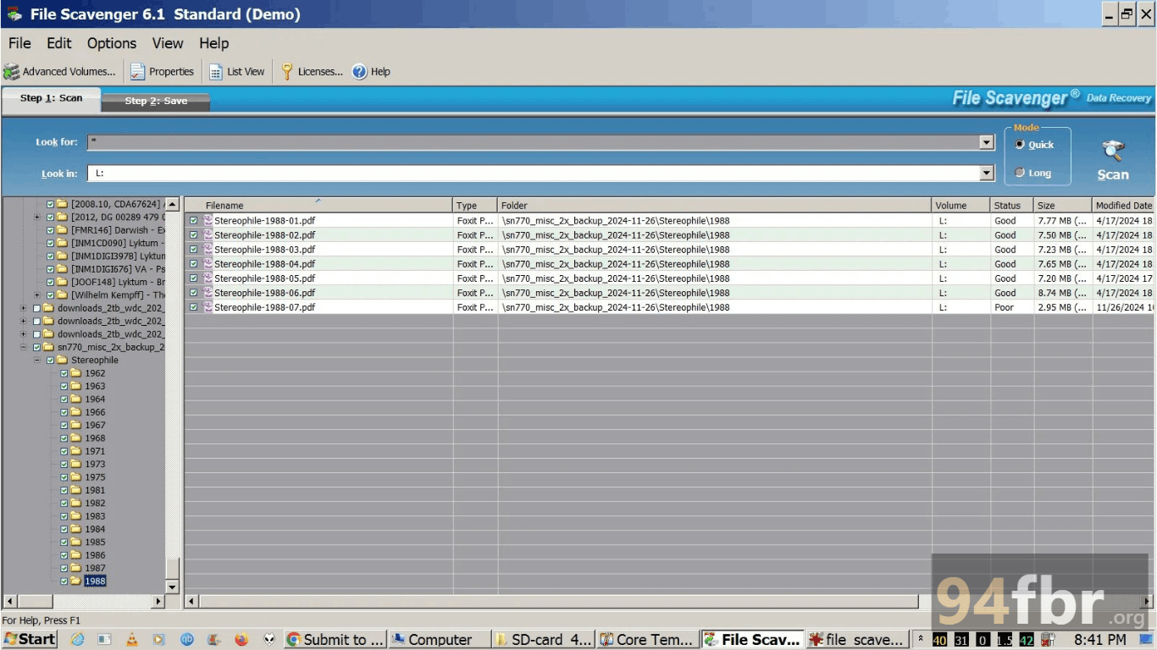Expand the first downloads_2tb_wdc tree node
Viewport: 1157px width, 650px height.
pos(24,309)
